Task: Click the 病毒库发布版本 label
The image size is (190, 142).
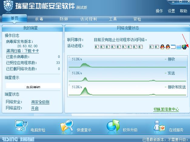Action: [20, 41]
